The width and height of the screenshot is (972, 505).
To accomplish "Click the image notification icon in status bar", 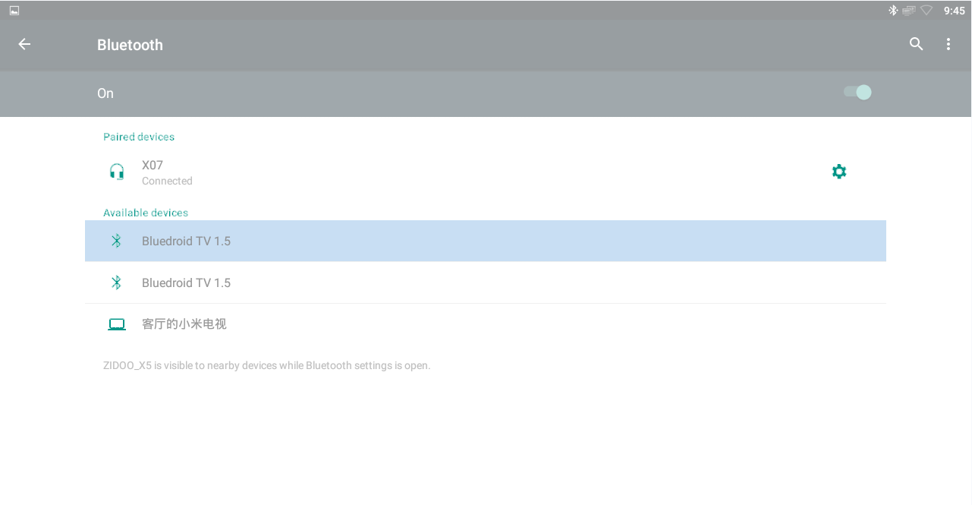I will 14,10.
